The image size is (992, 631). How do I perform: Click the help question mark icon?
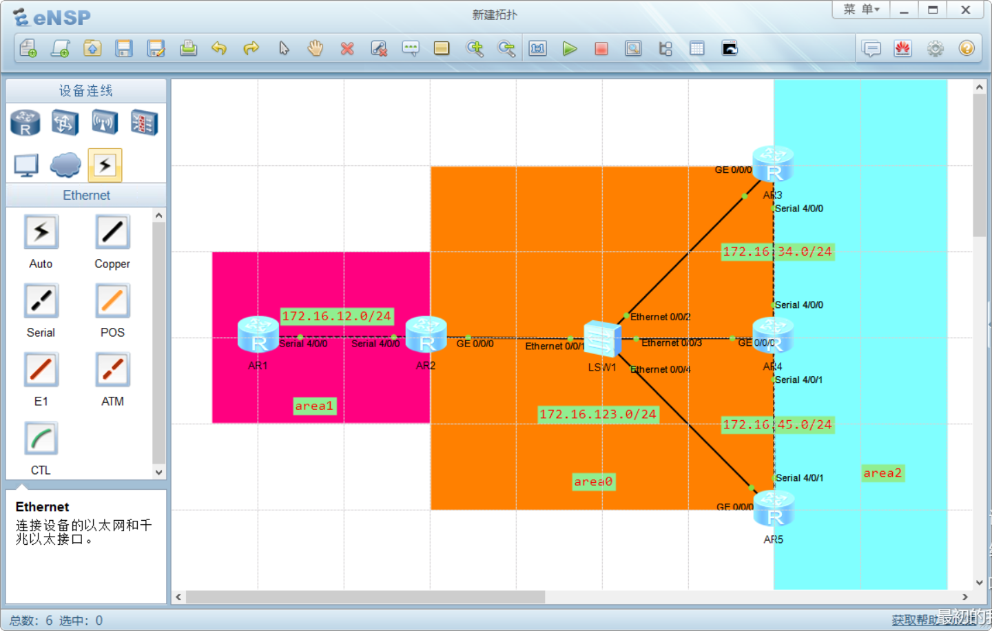point(967,48)
